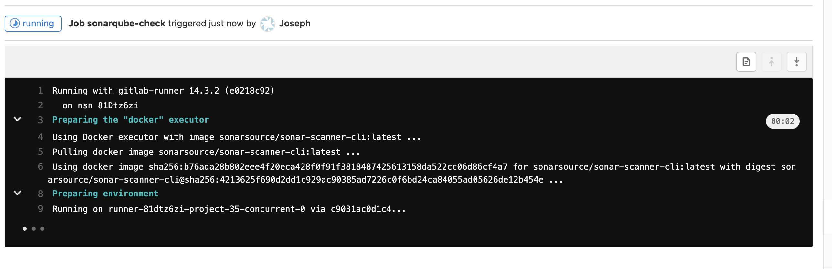Select line number 5 of the log
832x269 pixels.
tap(40, 152)
